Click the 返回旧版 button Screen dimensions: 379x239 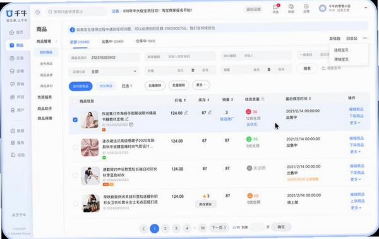pos(253,9)
